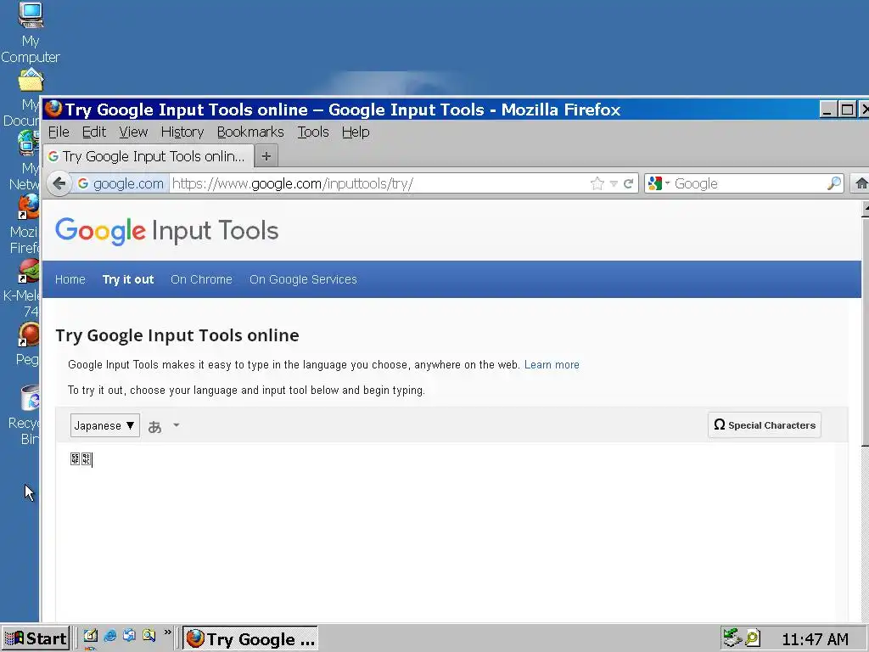Open the History menu

(182, 132)
